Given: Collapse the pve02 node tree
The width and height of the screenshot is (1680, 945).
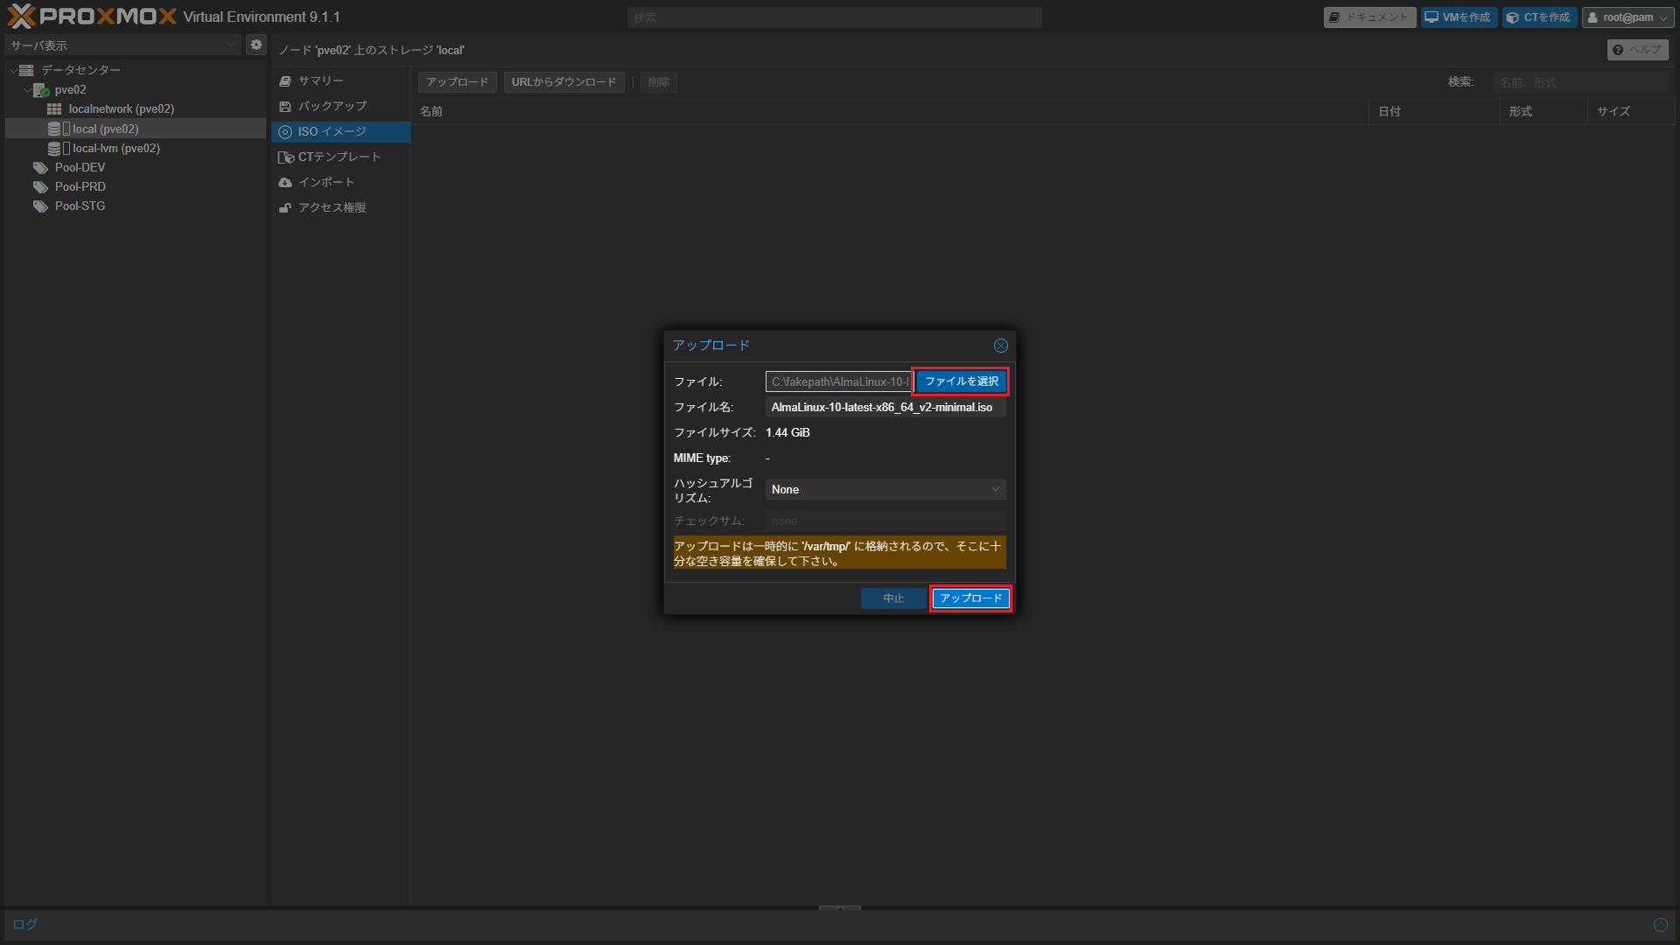Looking at the screenshot, I should 27,90.
